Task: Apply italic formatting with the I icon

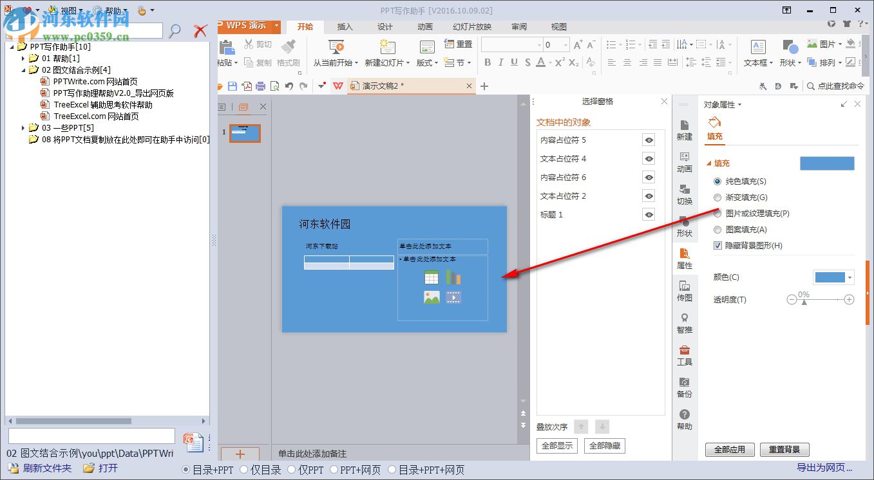Action: (x=501, y=62)
